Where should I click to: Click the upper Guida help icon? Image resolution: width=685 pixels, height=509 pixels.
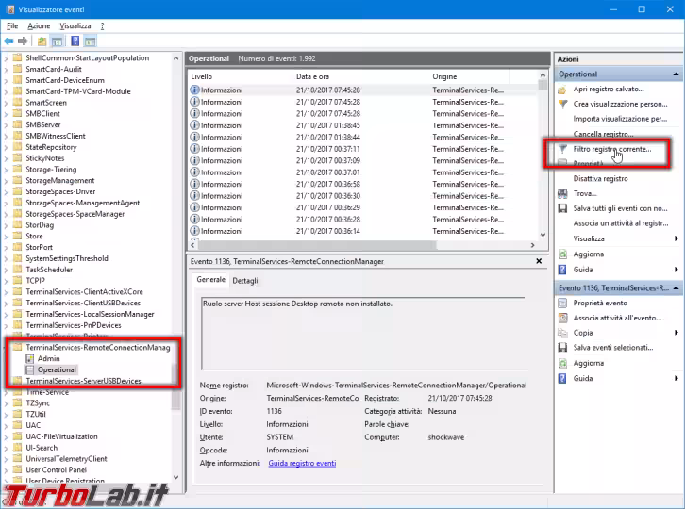[562, 270]
